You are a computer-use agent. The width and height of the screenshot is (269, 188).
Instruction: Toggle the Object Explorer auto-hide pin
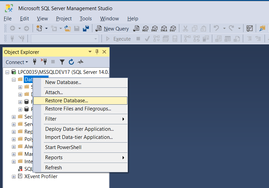pyautogui.click(x=97, y=52)
